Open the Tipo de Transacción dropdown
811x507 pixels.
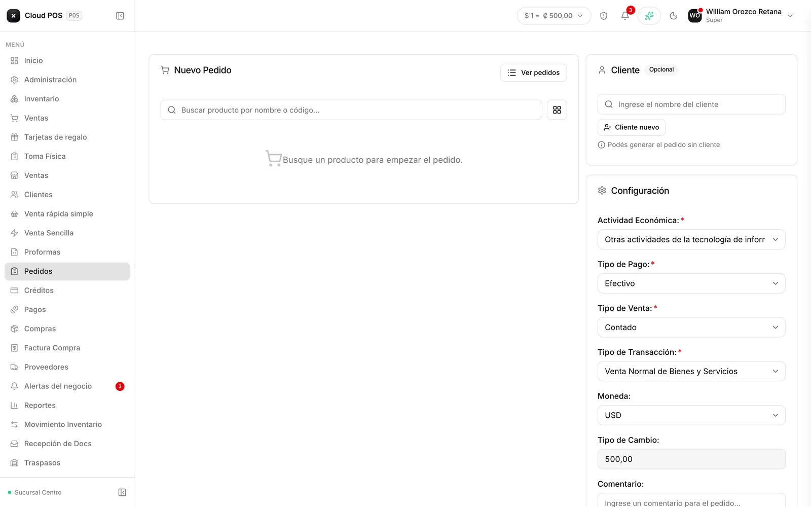[691, 372]
